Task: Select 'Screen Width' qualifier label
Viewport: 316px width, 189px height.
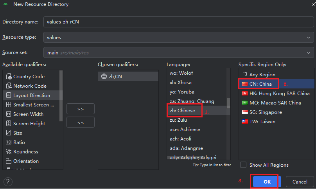Action: [x=28, y=114]
